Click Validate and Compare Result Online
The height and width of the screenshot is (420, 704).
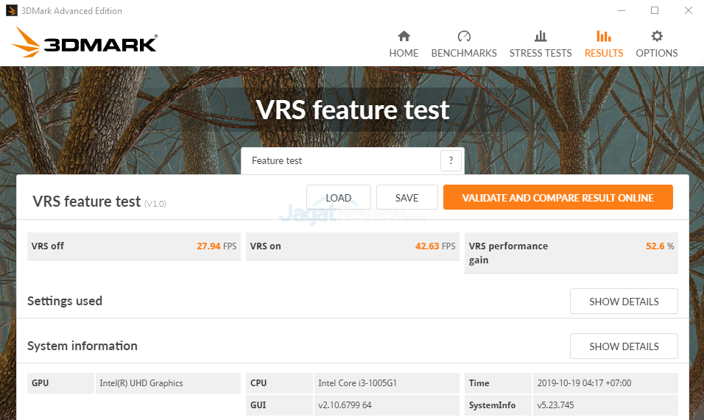(557, 197)
